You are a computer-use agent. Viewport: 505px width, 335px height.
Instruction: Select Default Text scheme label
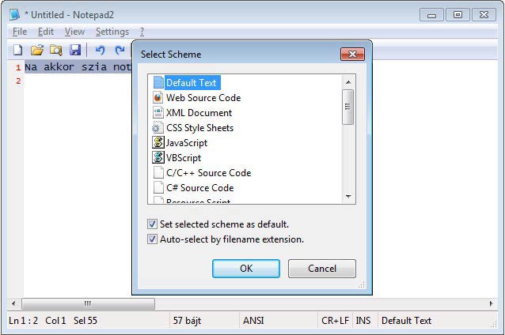point(192,83)
